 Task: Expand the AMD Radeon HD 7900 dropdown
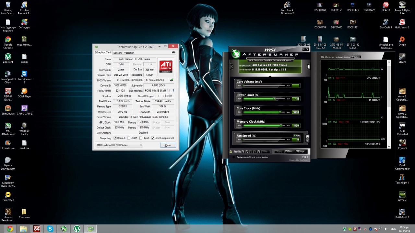[x=141, y=145]
